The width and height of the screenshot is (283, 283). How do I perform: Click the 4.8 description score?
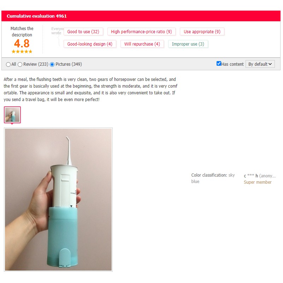(22, 43)
